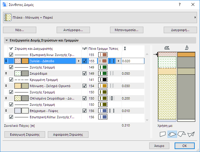Toggle end-line checkbox of Μόνωση - Σκληρό Ορυκτό

pyautogui.click(x=85, y=86)
